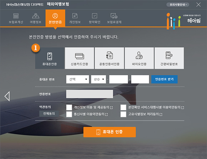Expand the 010 phone prefix dropdown
Image resolution: width=207 pixels, height=159 pixels.
coord(99,79)
